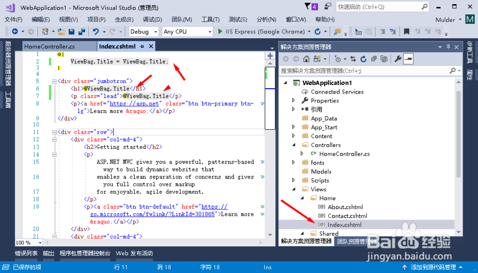Click the Open File folder icon
This screenshot has width=478, height=273.
pyautogui.click(x=61, y=31)
